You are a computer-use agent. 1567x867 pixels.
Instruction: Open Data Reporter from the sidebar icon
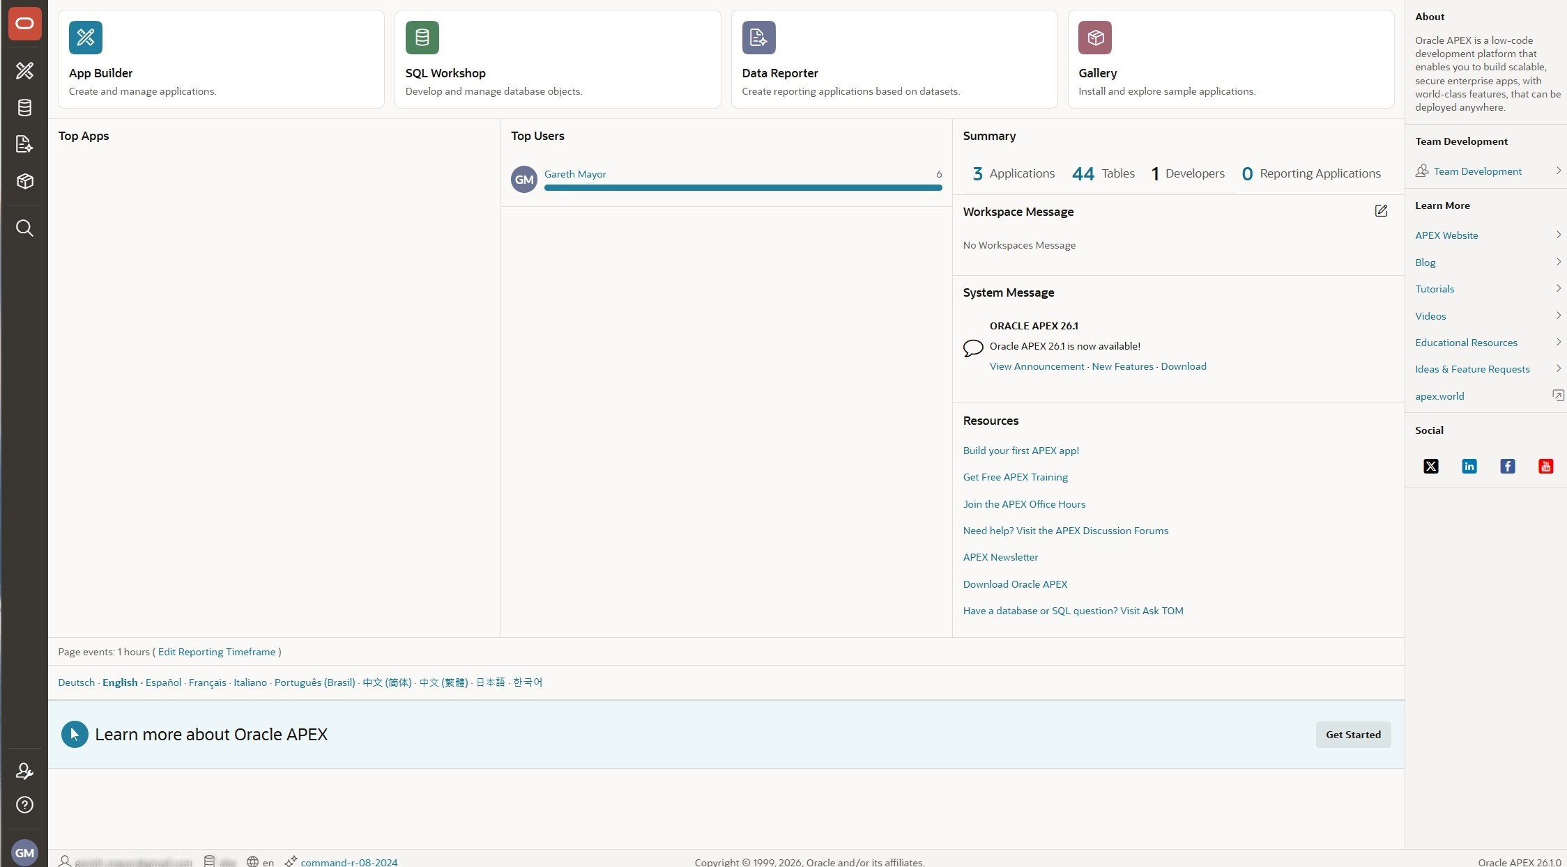[x=24, y=144]
